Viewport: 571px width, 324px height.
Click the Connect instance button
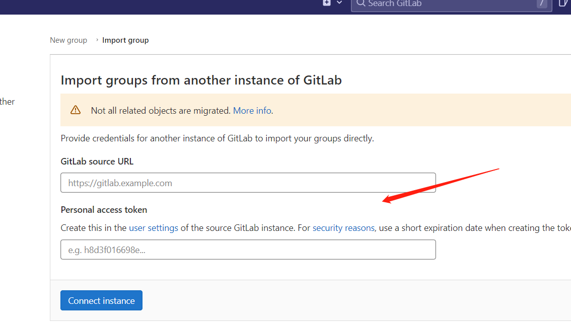click(x=101, y=300)
